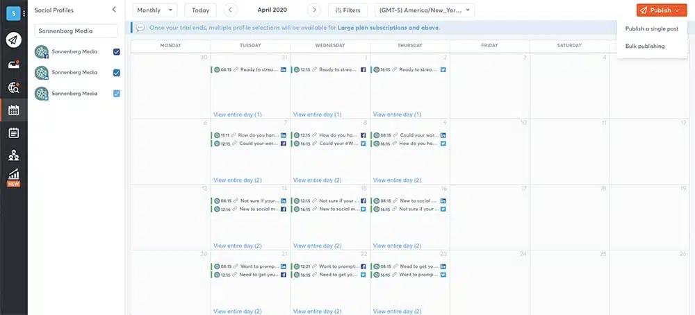Screen dimensions: 695x315
Task: Click the profile avatar on 12:16 New to social post
Action: click(217, 209)
